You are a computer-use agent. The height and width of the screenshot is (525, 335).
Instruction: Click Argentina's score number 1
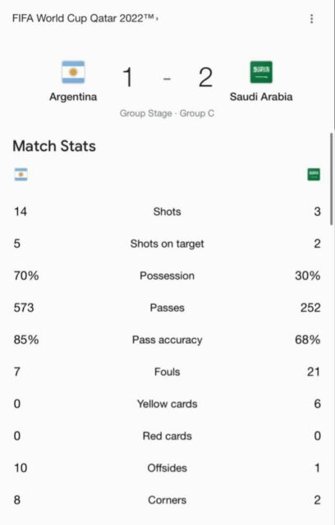tap(127, 77)
